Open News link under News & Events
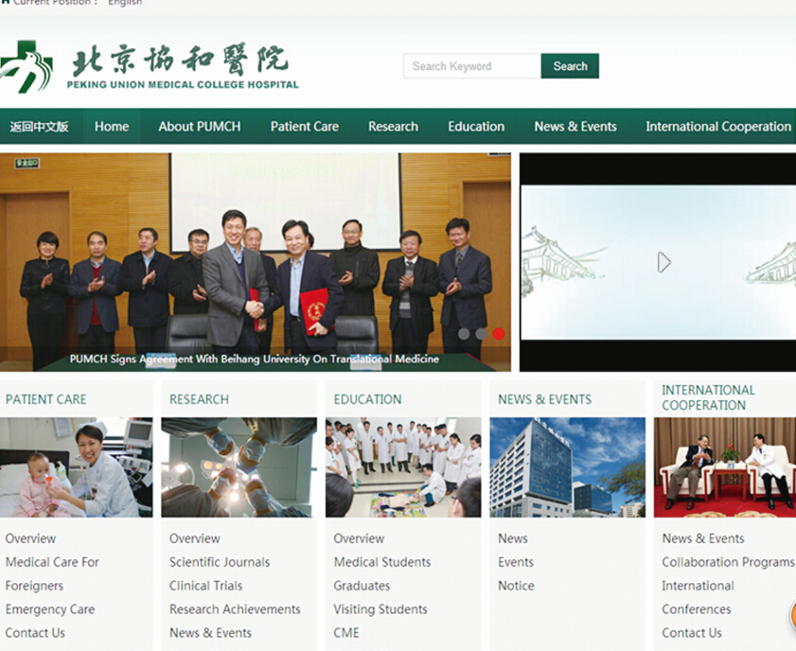The width and height of the screenshot is (796, 651). (x=513, y=538)
